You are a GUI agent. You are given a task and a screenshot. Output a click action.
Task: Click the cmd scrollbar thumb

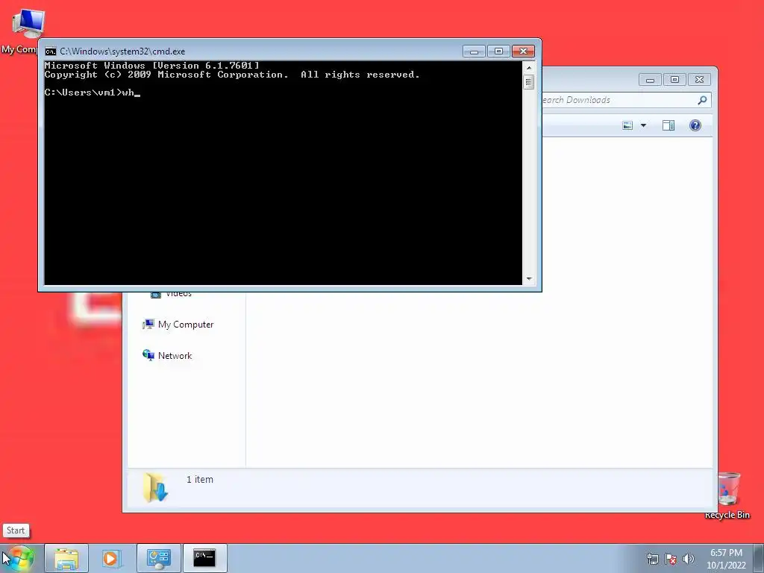click(x=529, y=82)
